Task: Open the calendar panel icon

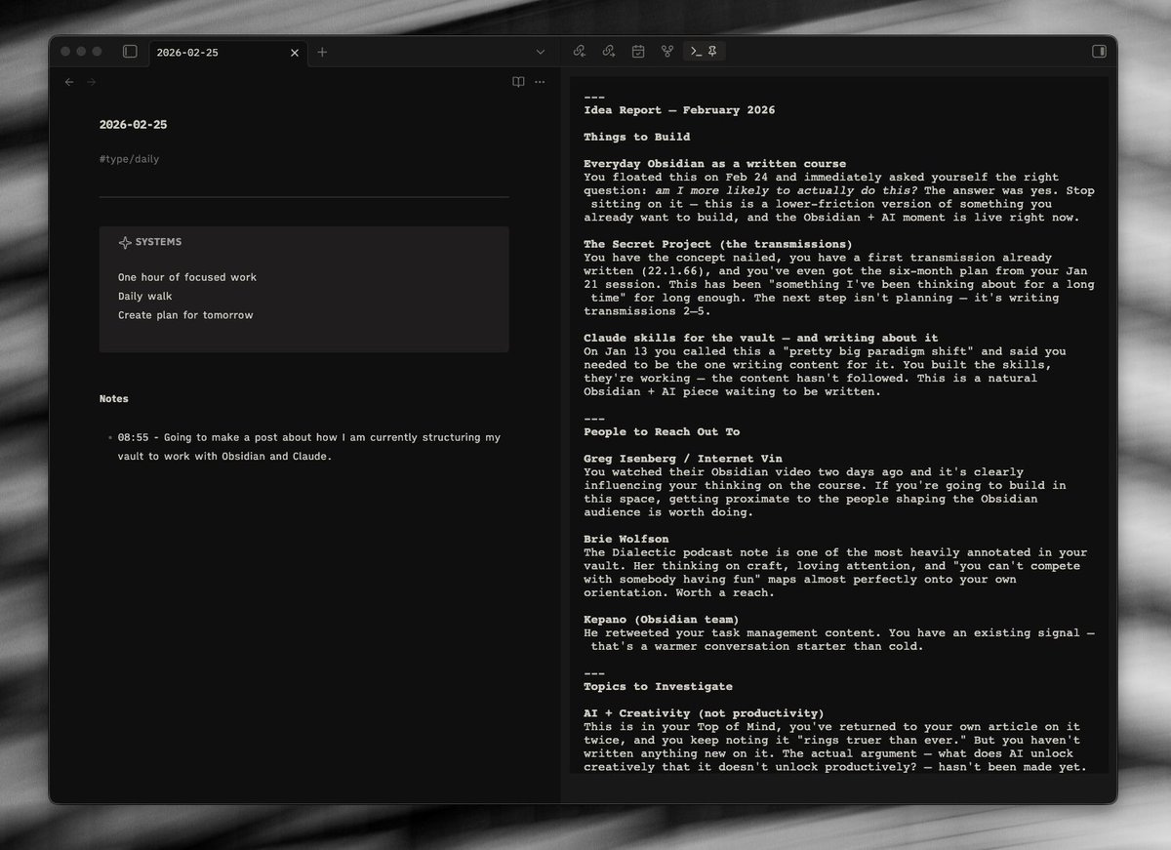Action: click(x=638, y=52)
